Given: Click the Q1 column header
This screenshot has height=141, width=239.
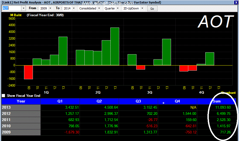Looking at the screenshot, I should 60,101.
